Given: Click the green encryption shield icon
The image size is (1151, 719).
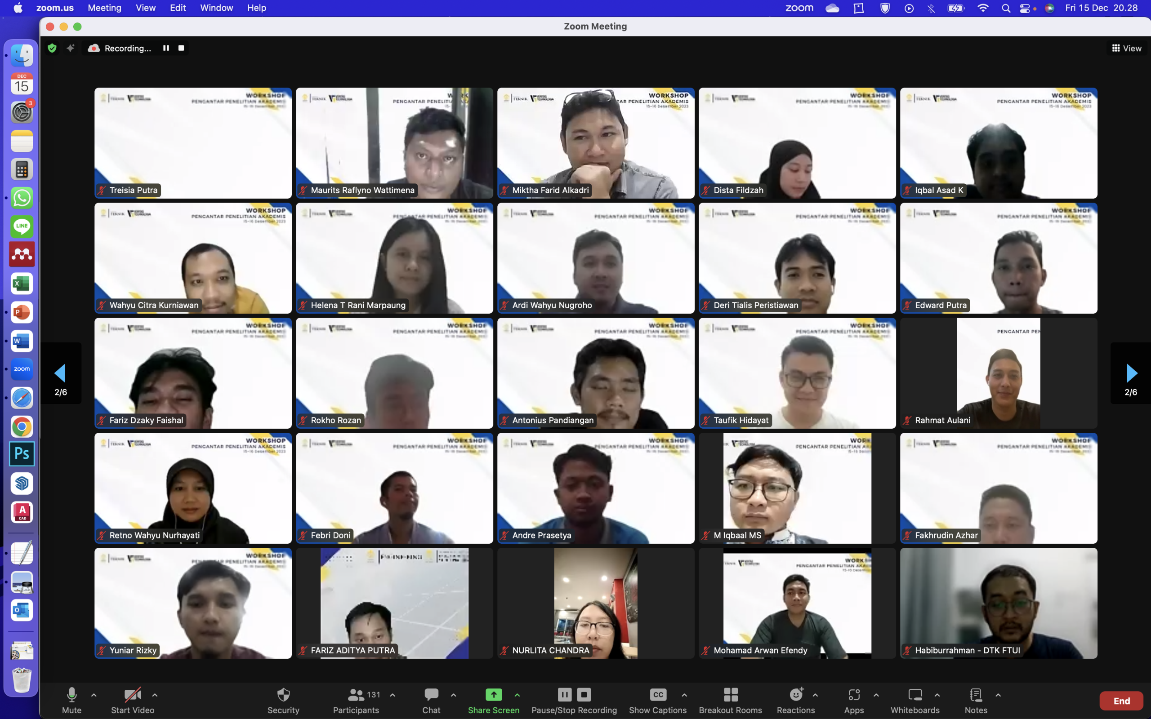Looking at the screenshot, I should click(x=52, y=48).
